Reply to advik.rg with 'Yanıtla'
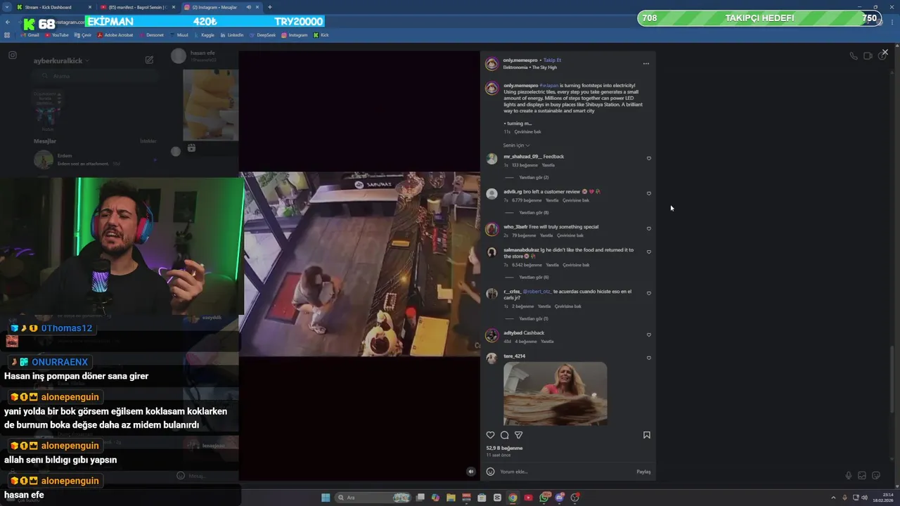The width and height of the screenshot is (900, 506). (x=552, y=200)
